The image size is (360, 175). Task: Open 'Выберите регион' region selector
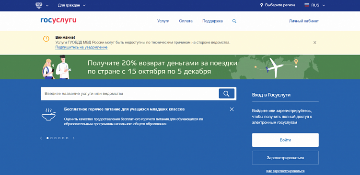[x=280, y=5]
